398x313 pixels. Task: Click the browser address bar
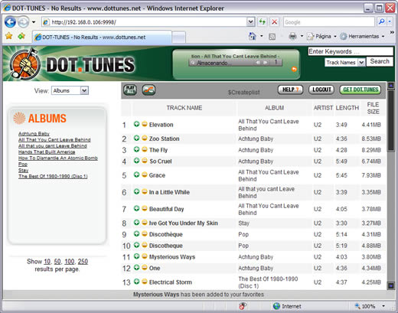[x=145, y=22]
